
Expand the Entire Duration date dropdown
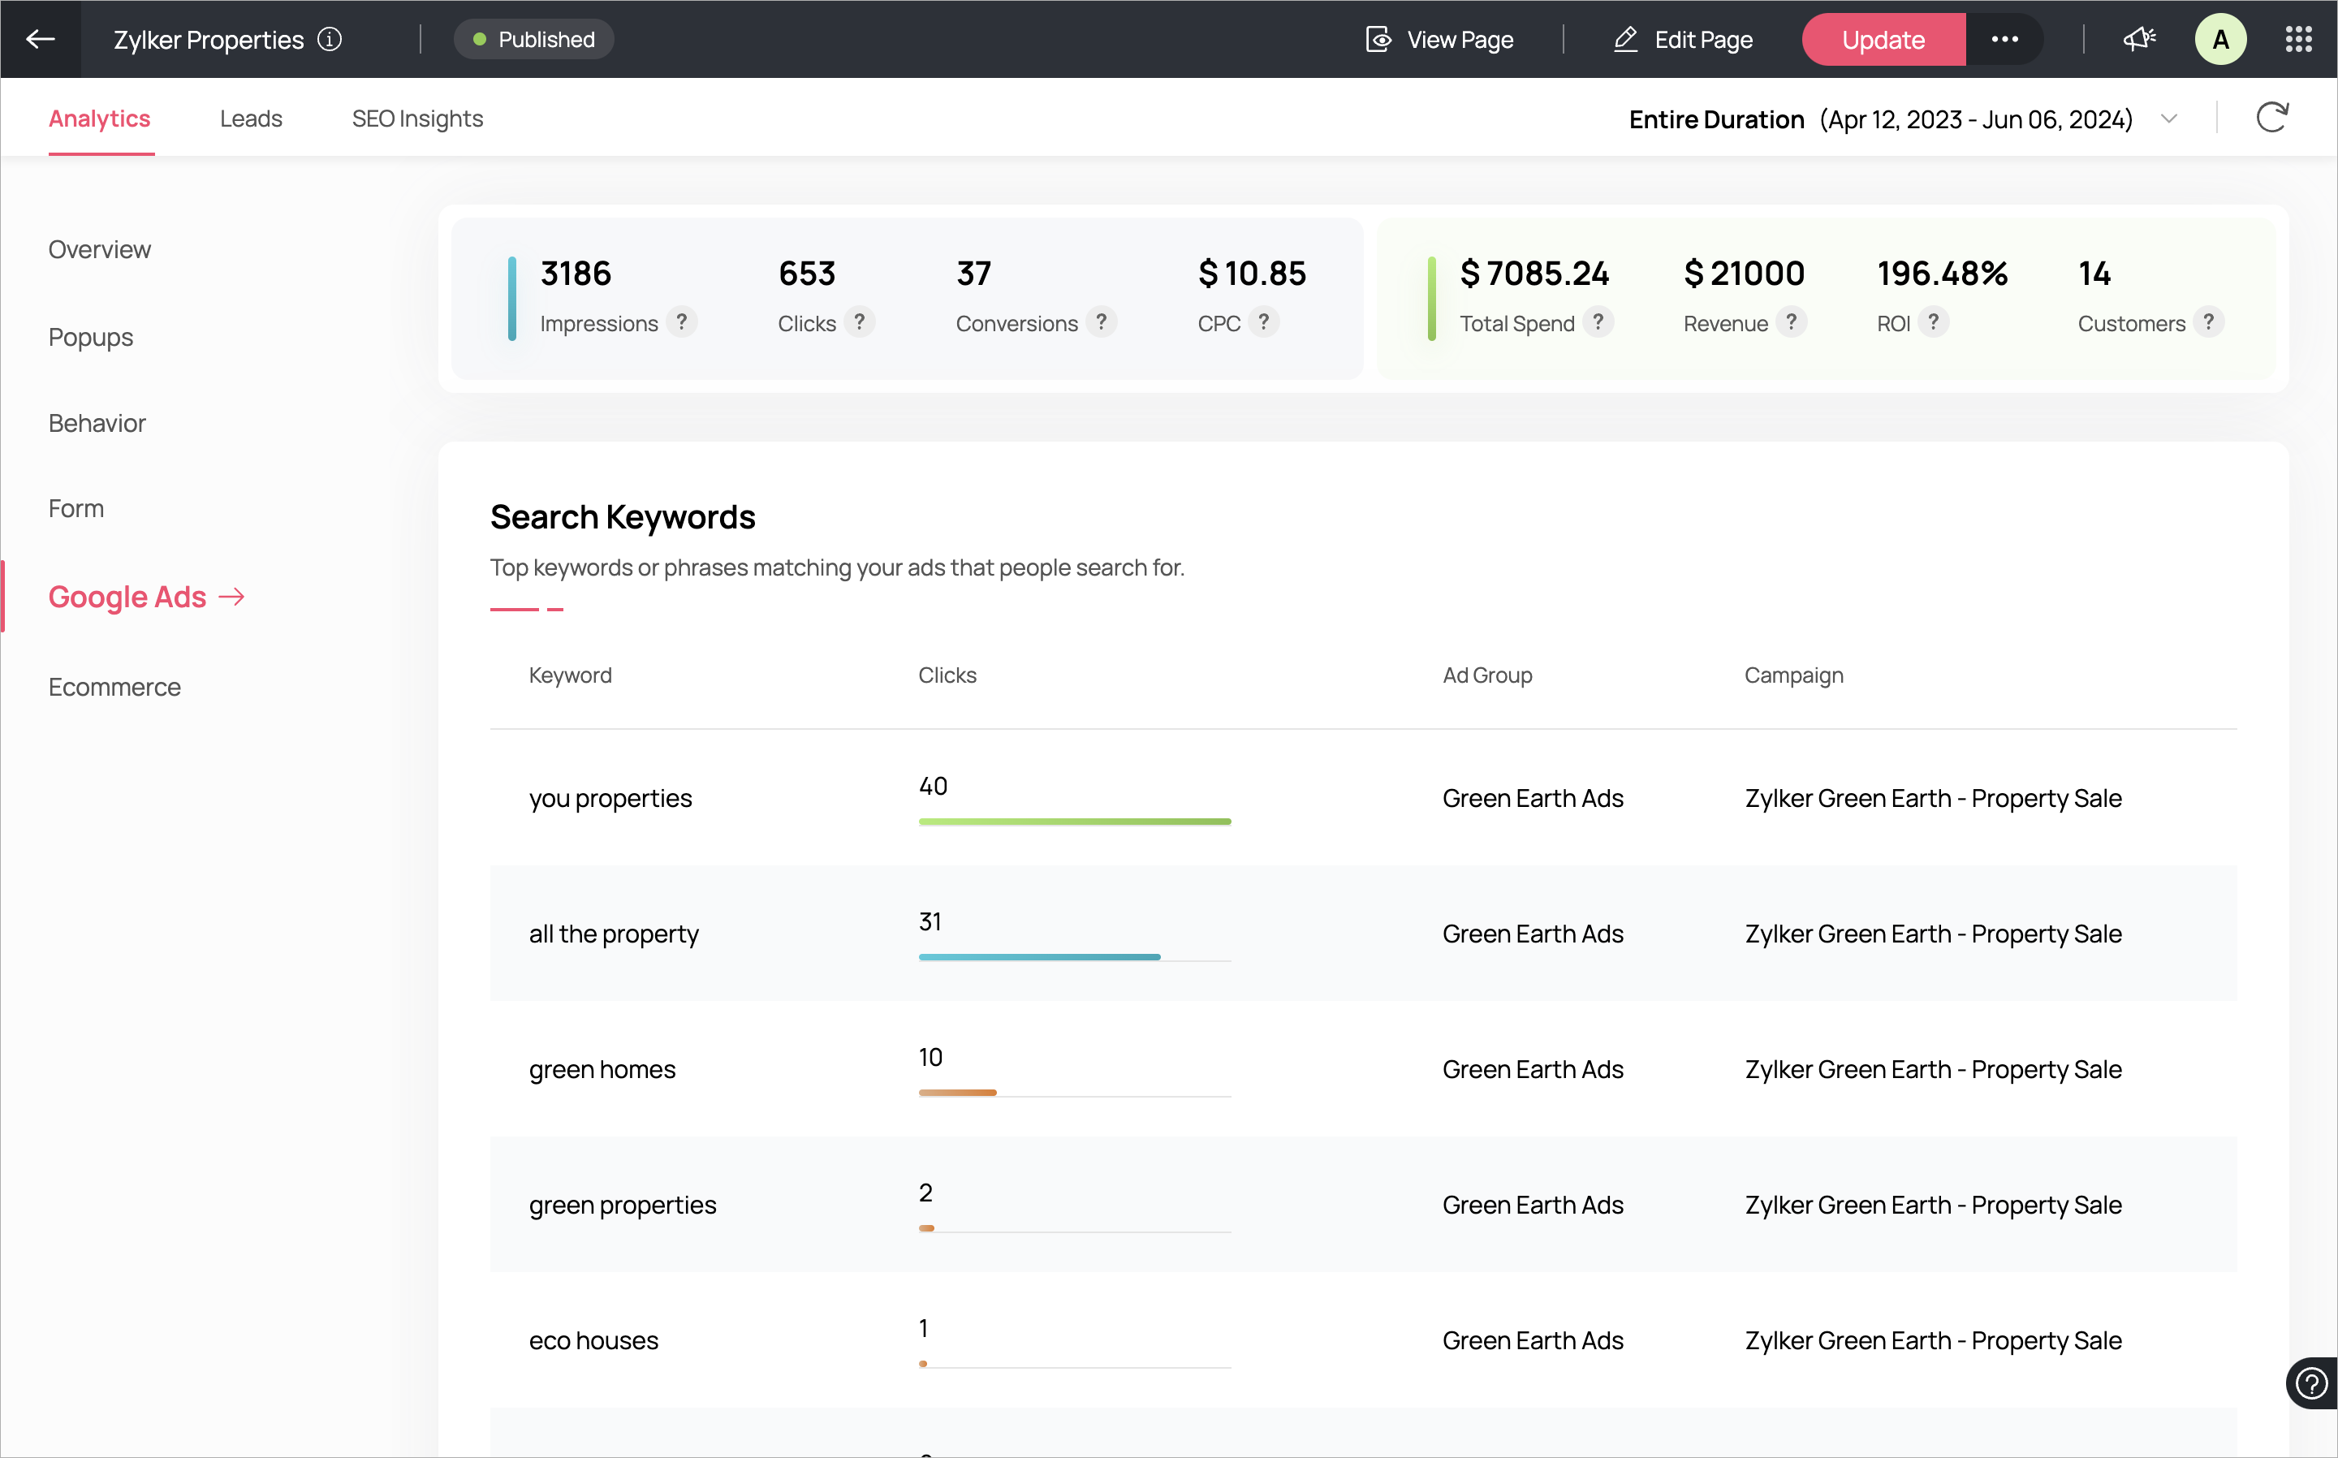click(2169, 119)
